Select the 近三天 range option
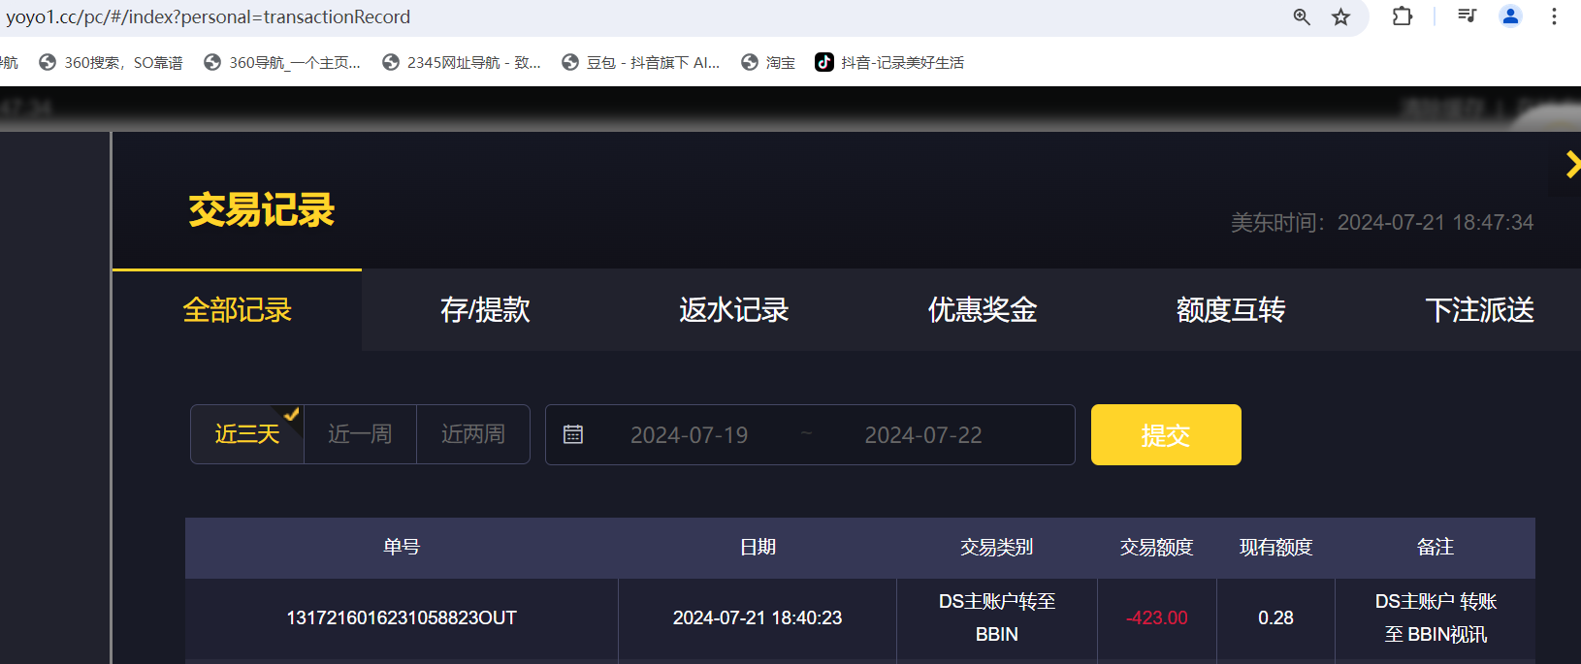This screenshot has height=664, width=1581. click(247, 434)
